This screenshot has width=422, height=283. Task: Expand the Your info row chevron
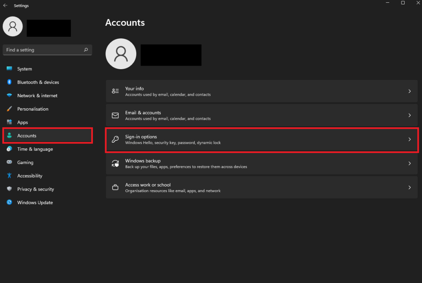coord(410,91)
